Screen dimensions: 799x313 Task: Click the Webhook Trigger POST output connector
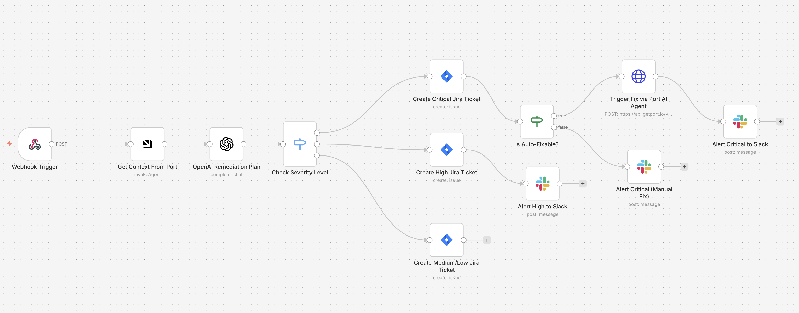[x=51, y=144]
